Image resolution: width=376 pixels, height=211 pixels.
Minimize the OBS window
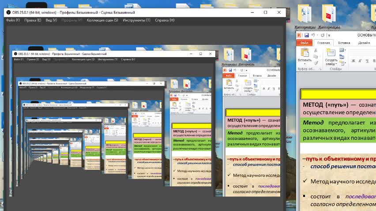point(252,12)
